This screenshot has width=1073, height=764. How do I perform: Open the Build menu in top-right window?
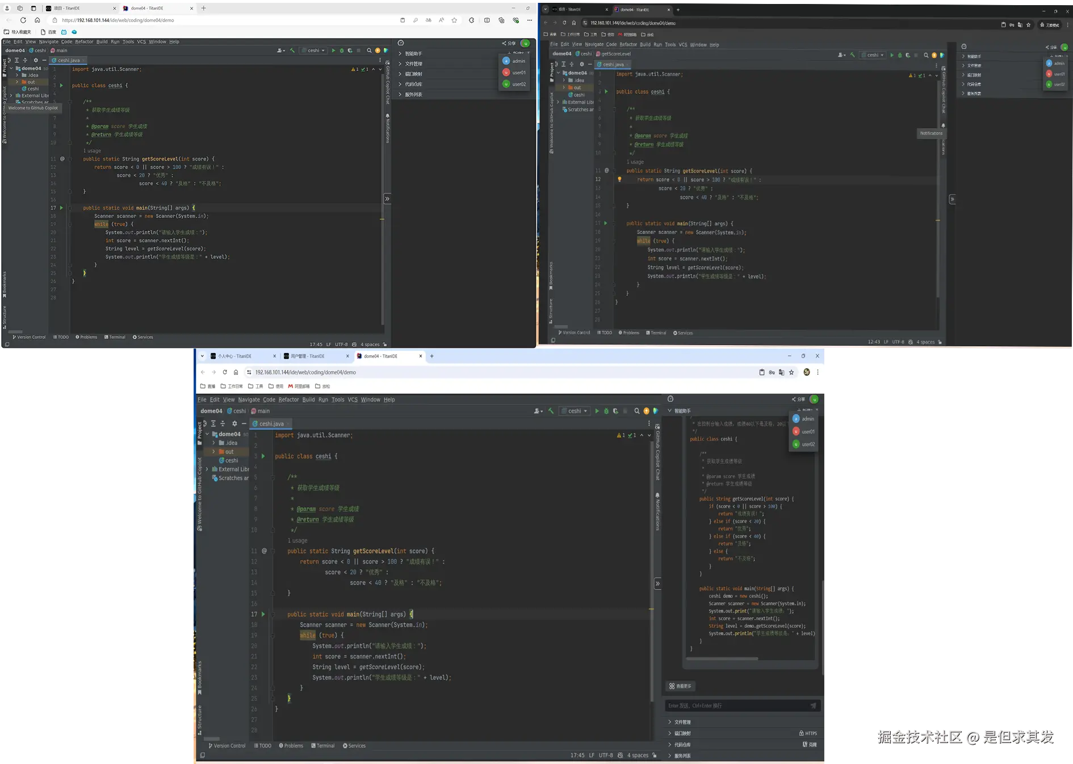tap(645, 44)
